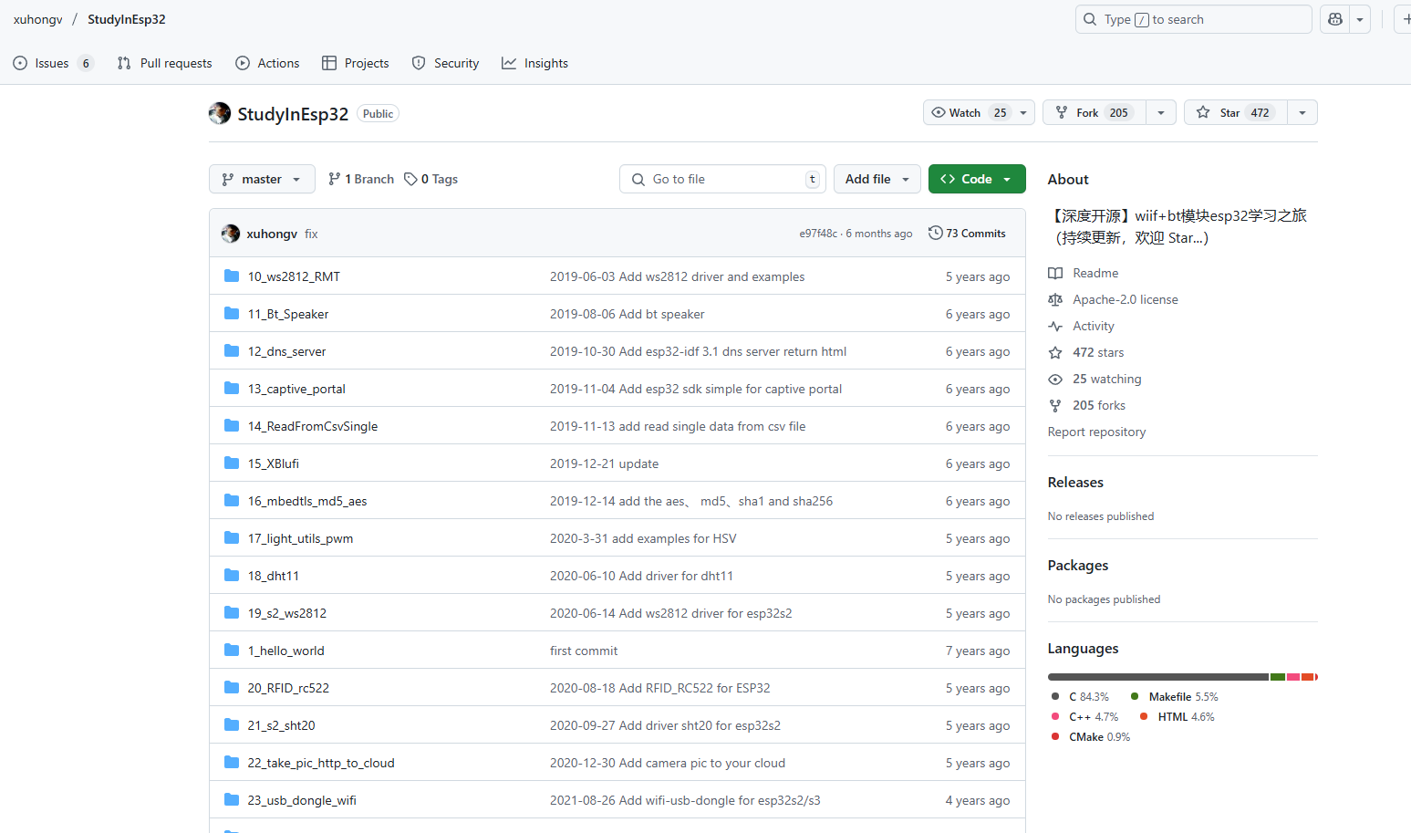The width and height of the screenshot is (1411, 833).
Task: Click the repository avatar next to StudyInEsp32
Action: tap(220, 113)
